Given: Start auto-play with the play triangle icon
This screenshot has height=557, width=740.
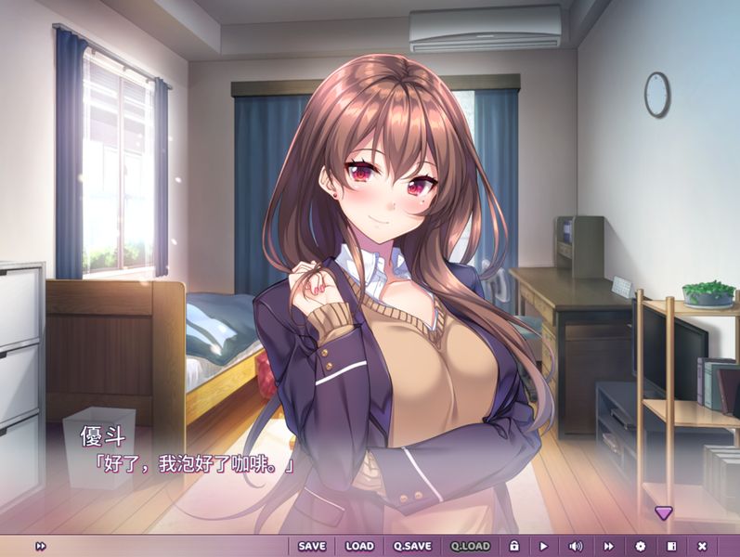Looking at the screenshot, I should point(544,546).
